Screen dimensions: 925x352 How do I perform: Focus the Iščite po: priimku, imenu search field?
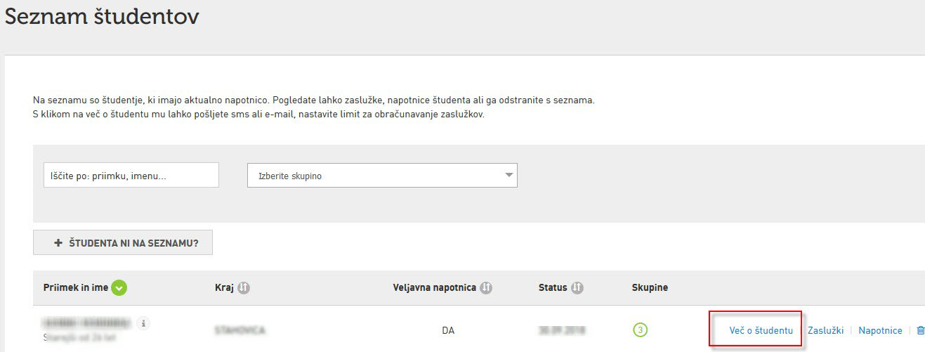(131, 176)
